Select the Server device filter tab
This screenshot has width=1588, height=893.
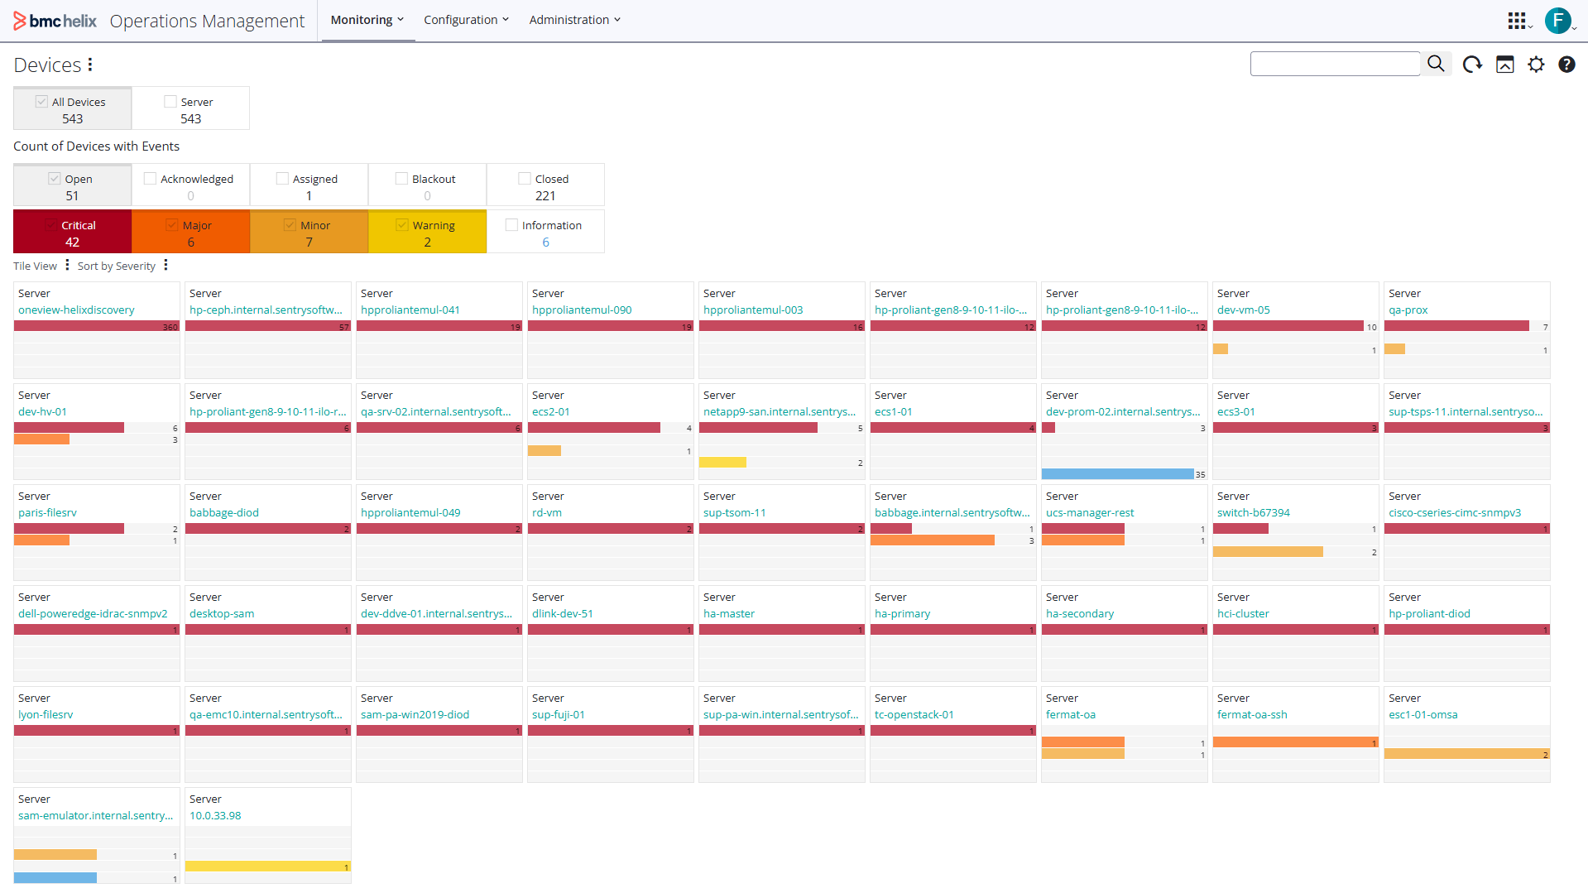[x=190, y=108]
